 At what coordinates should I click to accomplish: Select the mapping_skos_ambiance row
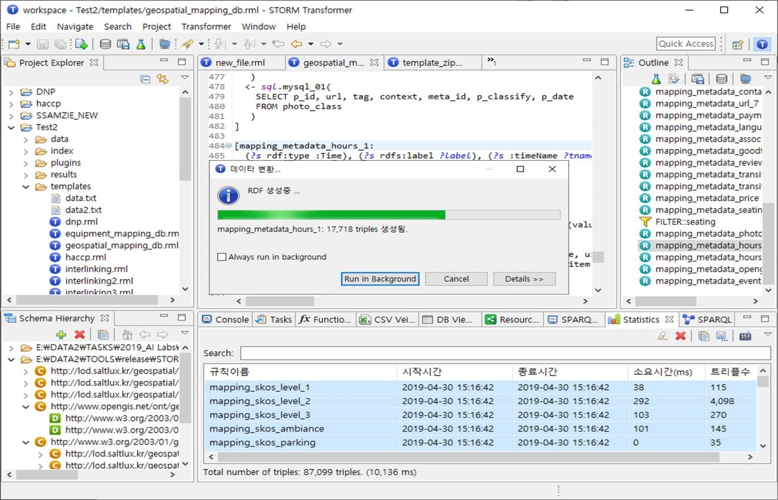coord(480,429)
